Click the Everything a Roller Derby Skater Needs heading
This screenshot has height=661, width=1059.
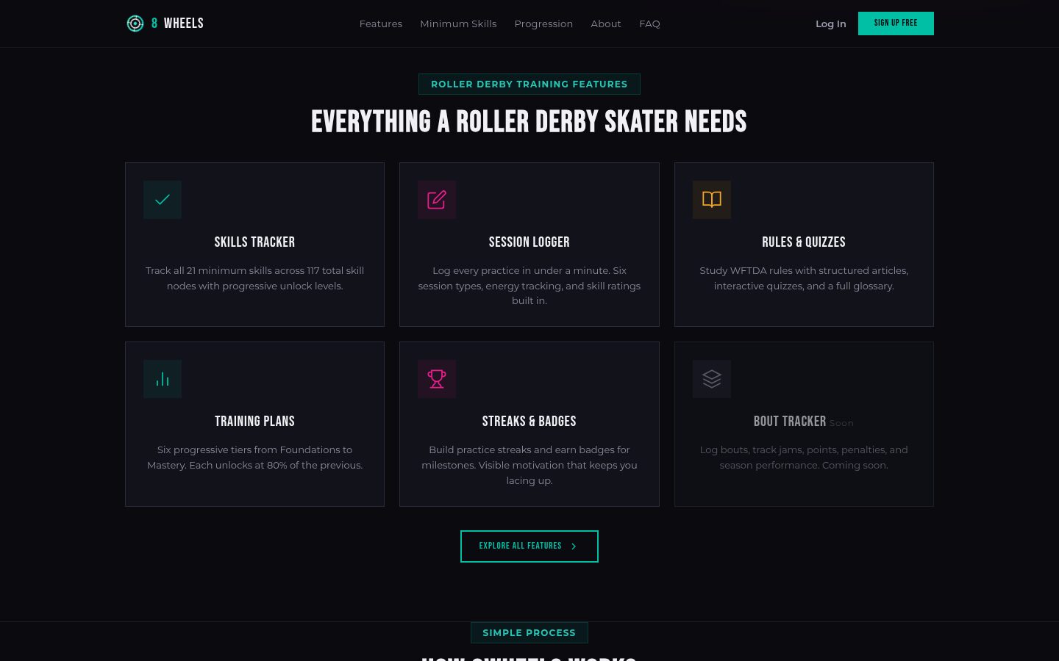coord(529,122)
